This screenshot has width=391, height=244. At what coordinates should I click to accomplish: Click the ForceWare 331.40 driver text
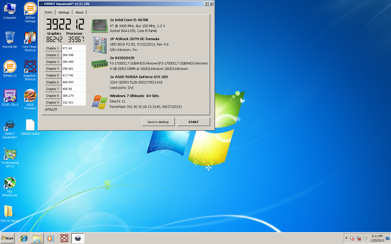(x=146, y=107)
